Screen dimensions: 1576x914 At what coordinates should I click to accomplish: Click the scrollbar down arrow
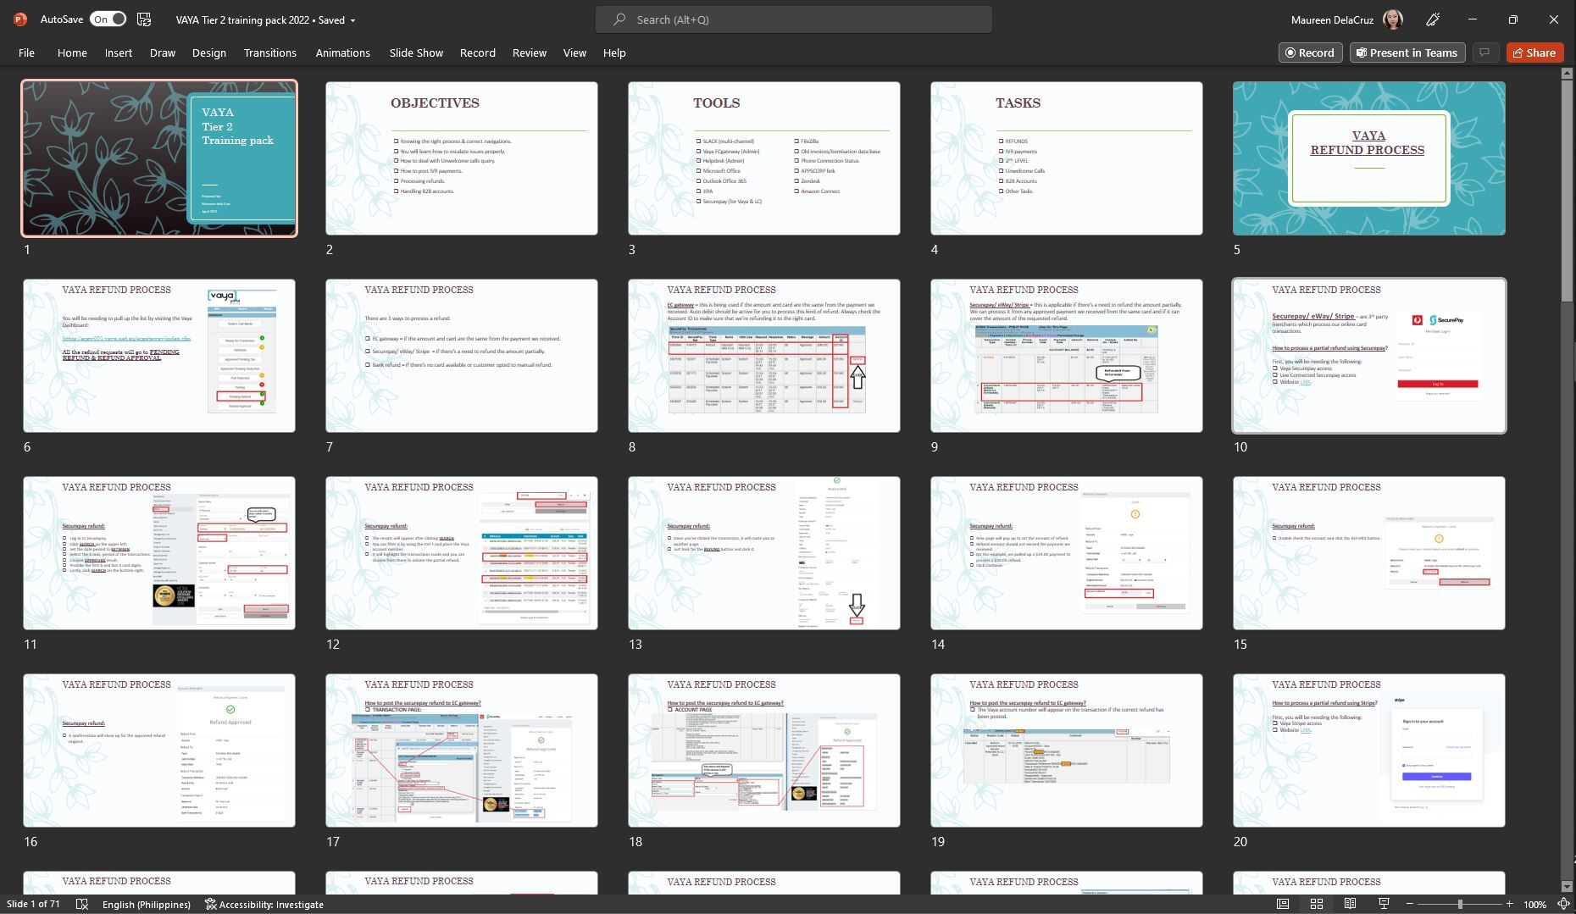[1568, 886]
